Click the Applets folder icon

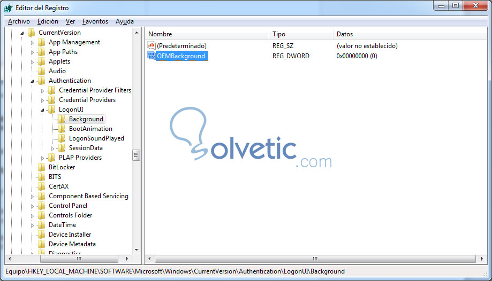click(x=41, y=61)
